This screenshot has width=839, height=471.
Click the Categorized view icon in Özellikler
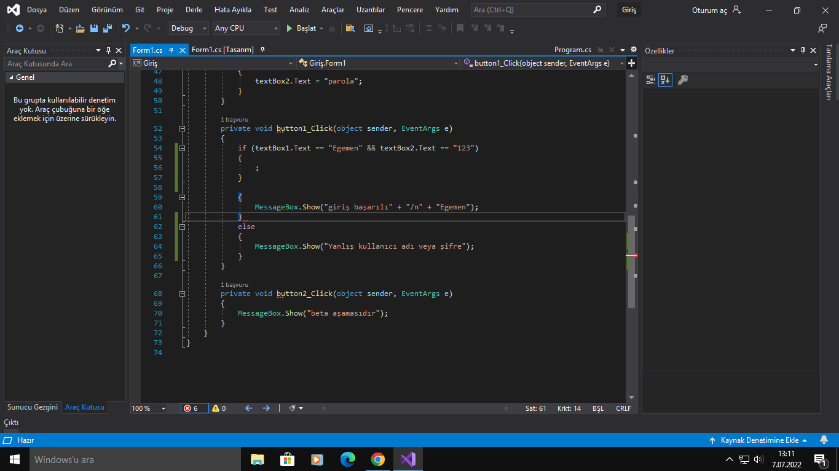click(651, 80)
